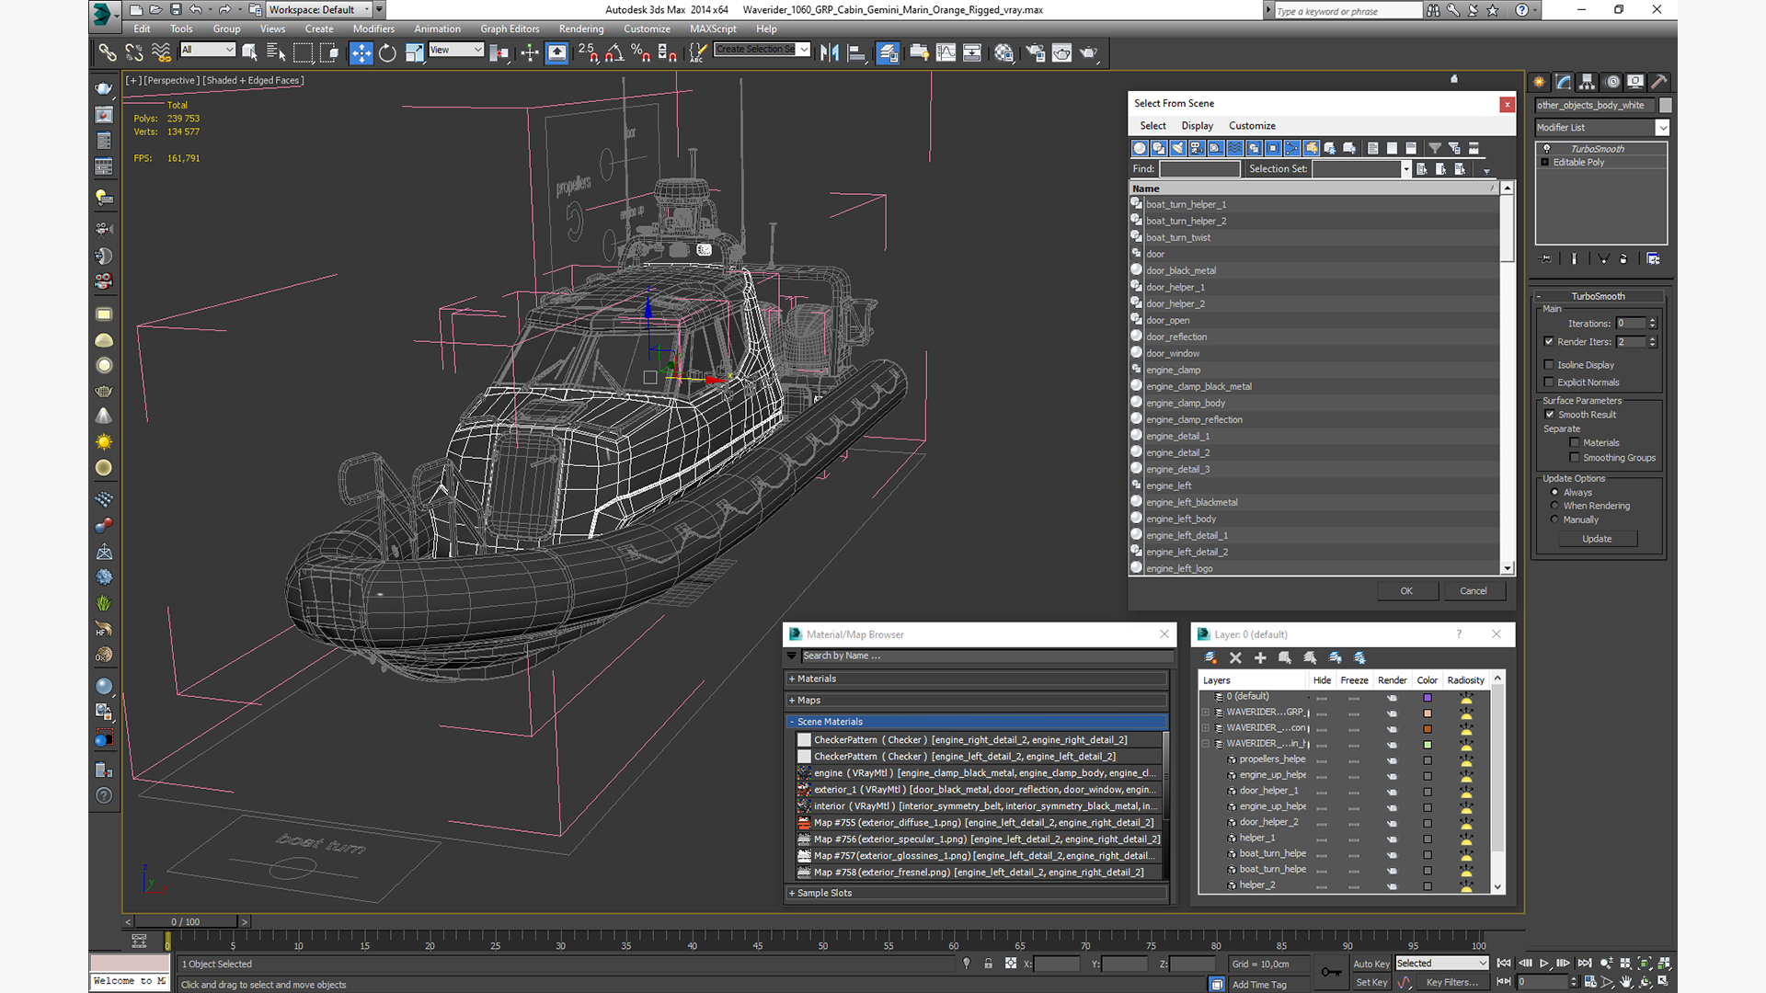Open Display menu in Select From Scene
Screen dimensions: 1766x993
coord(1197,126)
